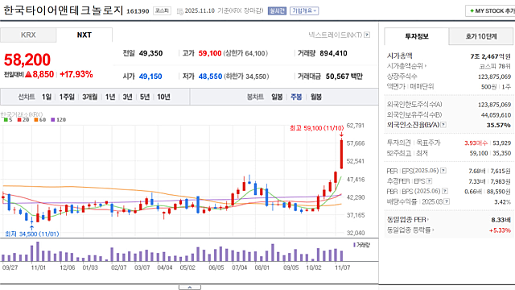
Task: Open the 호가10단계 tab
Action: tap(481, 36)
